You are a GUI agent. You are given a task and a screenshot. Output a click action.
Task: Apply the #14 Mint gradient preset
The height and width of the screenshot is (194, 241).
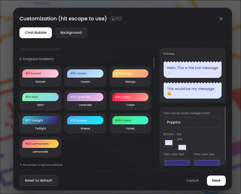pos(40,100)
